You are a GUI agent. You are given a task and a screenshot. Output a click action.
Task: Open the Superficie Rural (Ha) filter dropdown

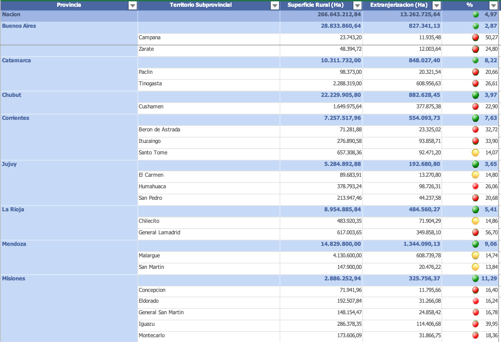click(x=357, y=5)
